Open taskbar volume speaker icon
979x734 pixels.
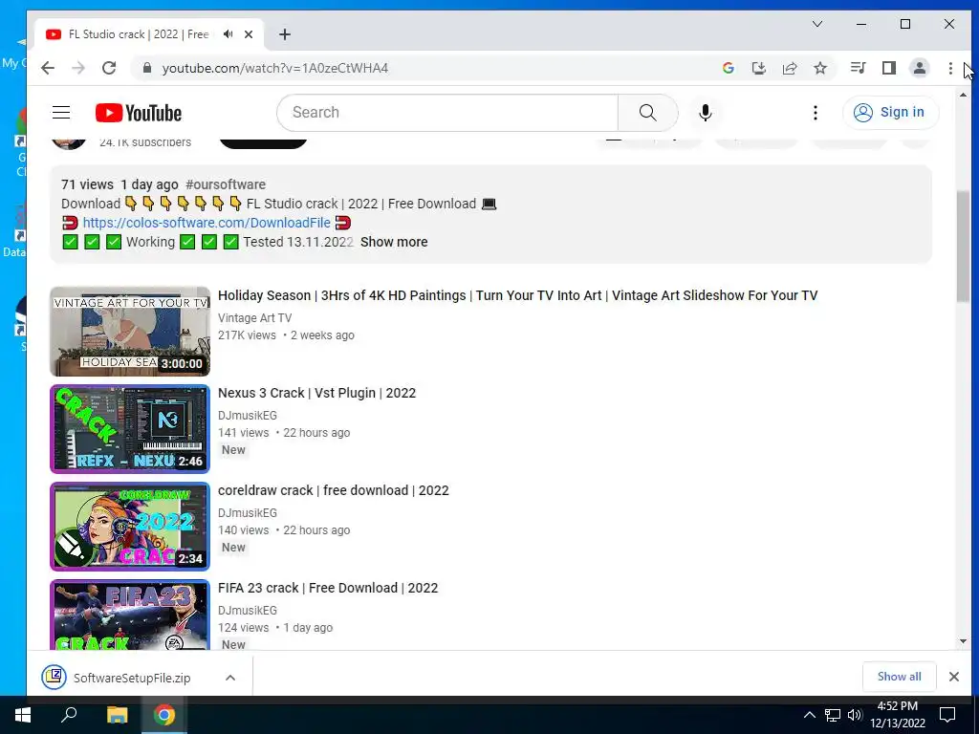pyautogui.click(x=855, y=715)
